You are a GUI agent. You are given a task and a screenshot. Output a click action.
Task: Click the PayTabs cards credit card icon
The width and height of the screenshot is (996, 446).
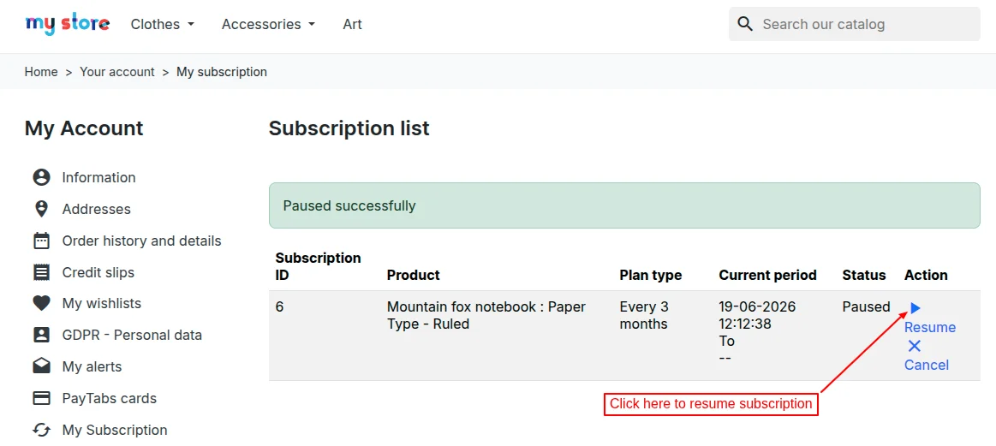tap(41, 398)
